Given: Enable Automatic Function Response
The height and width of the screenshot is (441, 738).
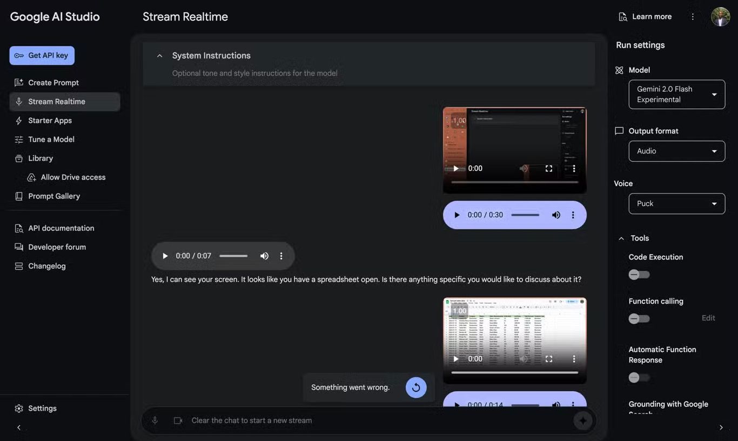Looking at the screenshot, I should point(639,377).
